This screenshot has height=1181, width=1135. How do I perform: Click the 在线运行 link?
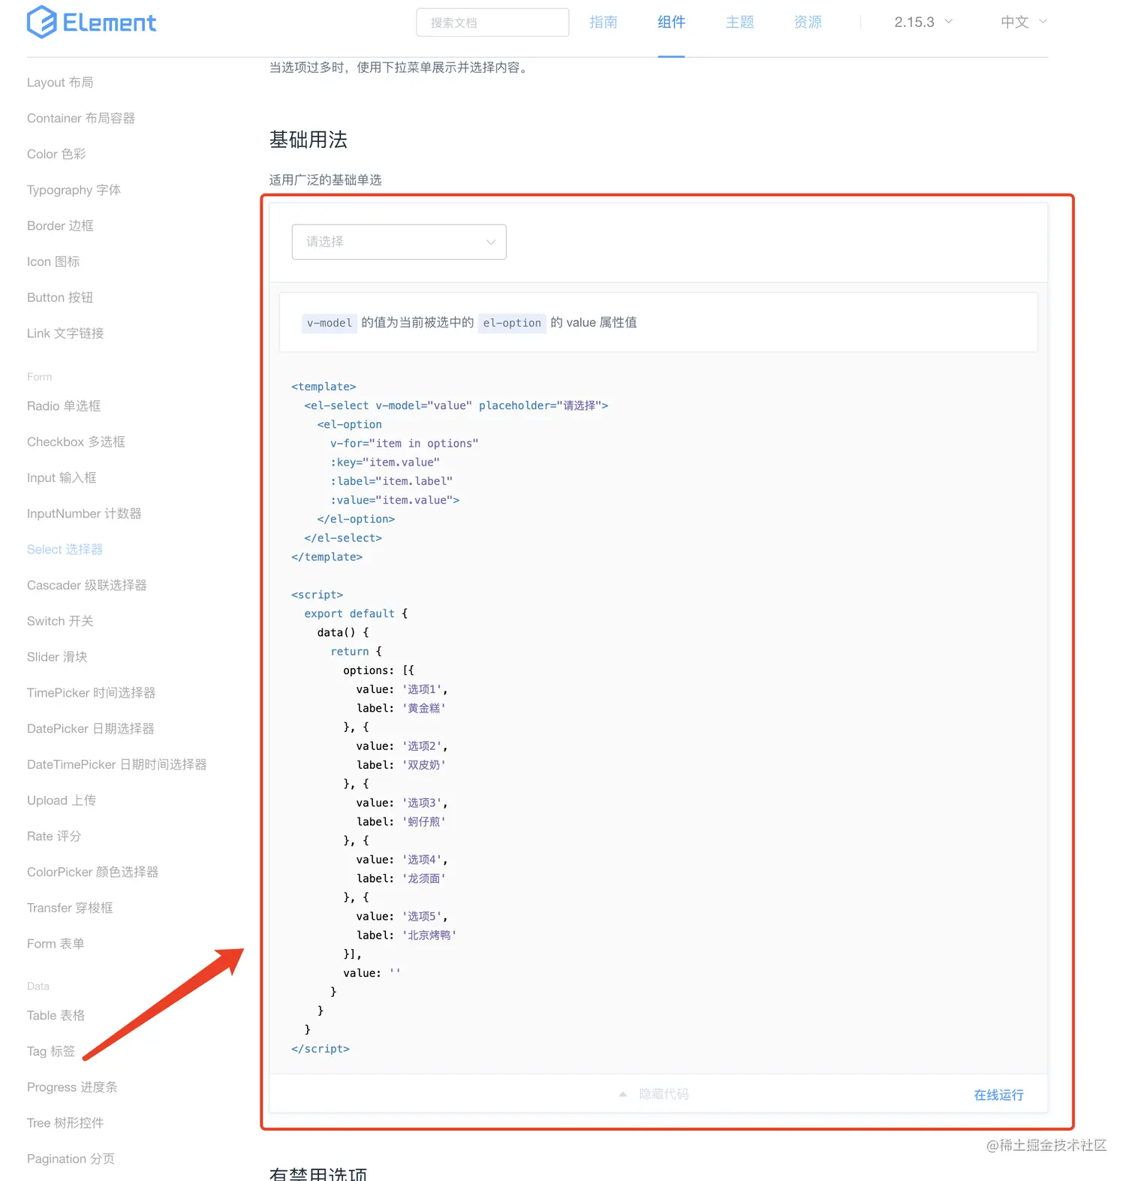click(998, 1095)
